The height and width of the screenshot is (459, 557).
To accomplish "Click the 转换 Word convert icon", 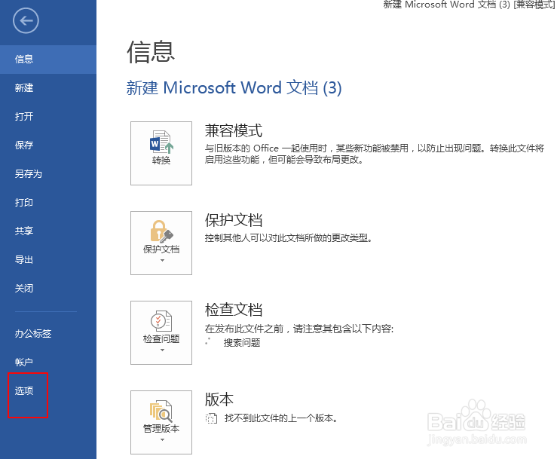I will pos(161,142).
